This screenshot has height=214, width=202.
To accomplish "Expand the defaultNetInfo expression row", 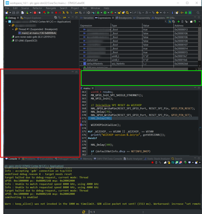I will click(x=82, y=64).
